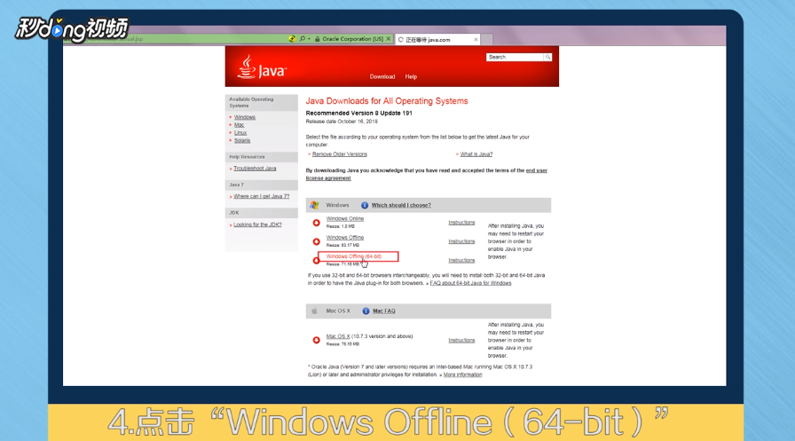Open the More information link

tap(462, 375)
